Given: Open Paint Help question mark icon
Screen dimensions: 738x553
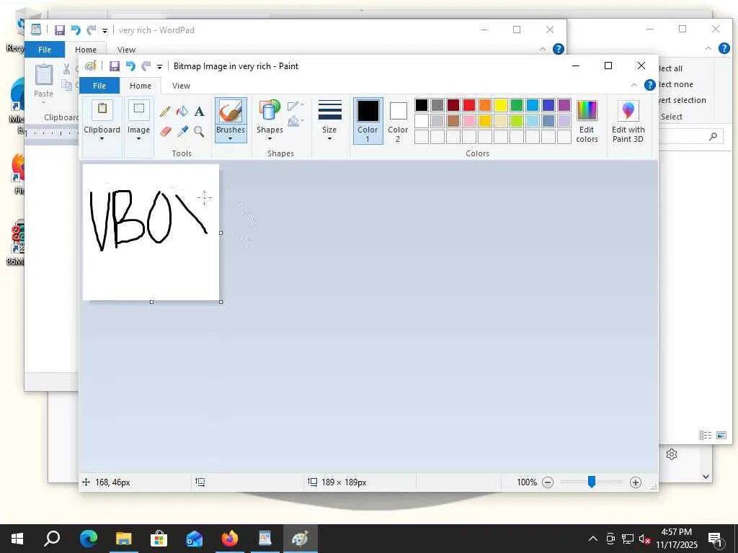Looking at the screenshot, I should click(649, 85).
